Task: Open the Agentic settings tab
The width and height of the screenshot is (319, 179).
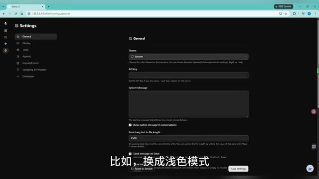Action: pos(36,56)
